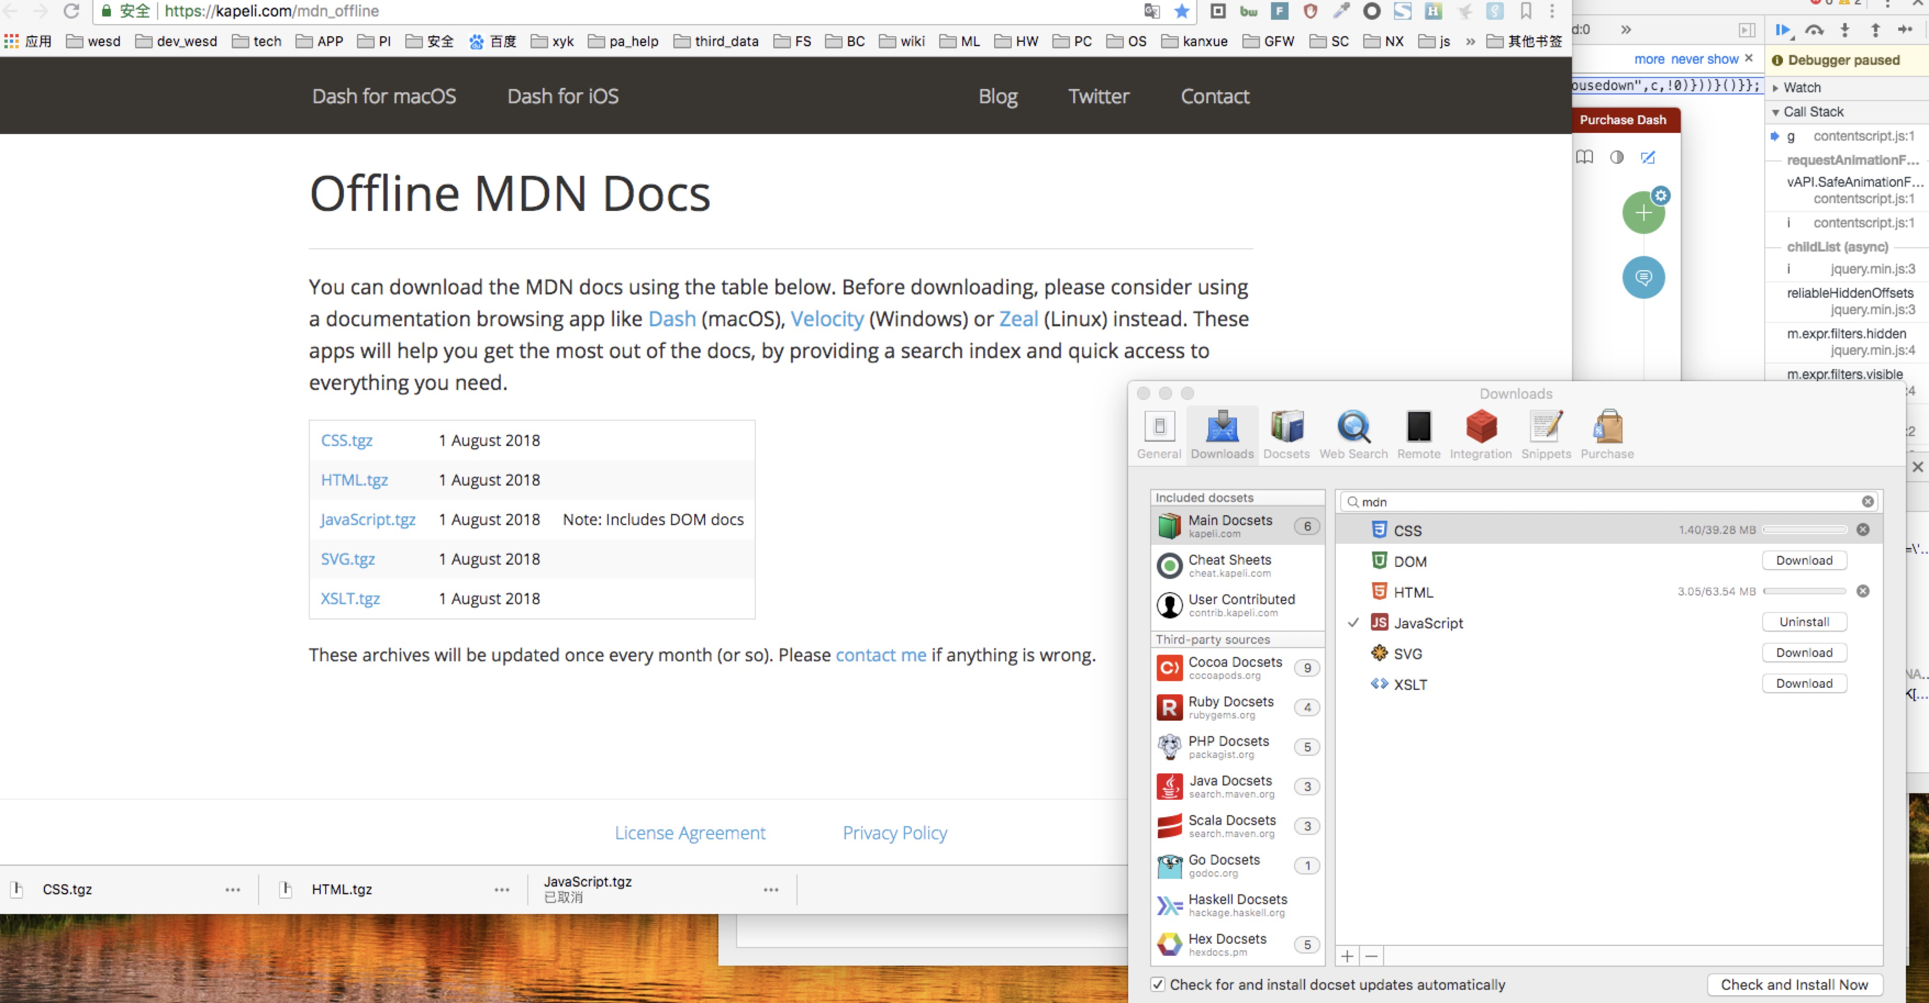Follow the Velocity link
This screenshot has width=1929, height=1003.
pyautogui.click(x=827, y=319)
